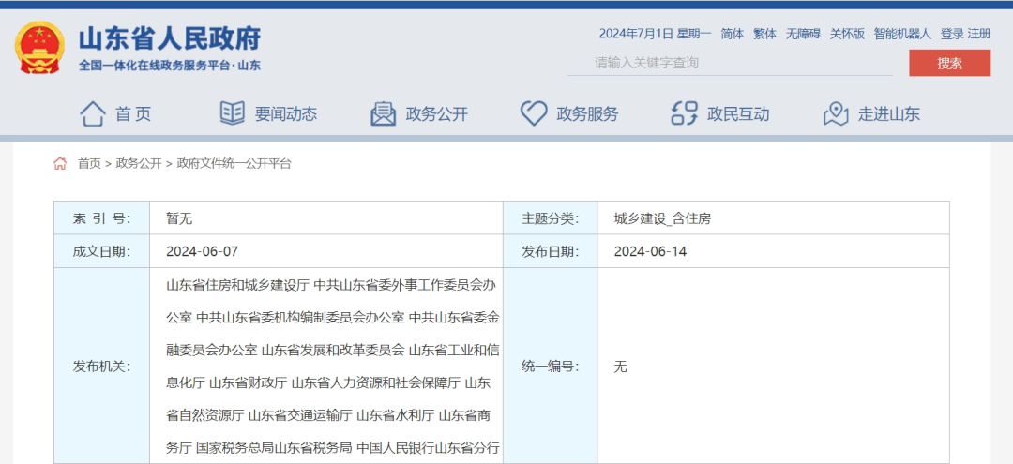Screen dimensions: 1013x464
Task: Open the 智能机器人 assistant link
Action: point(902,34)
